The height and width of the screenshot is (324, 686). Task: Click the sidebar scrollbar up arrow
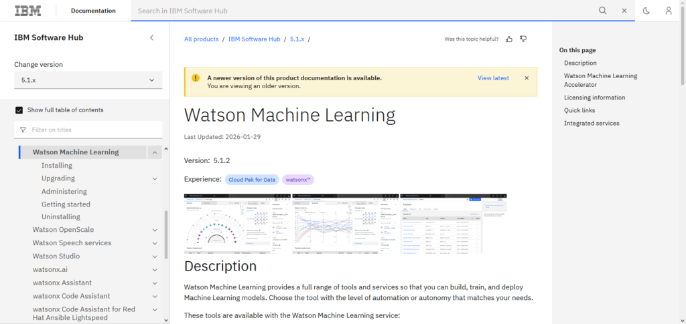[166, 150]
